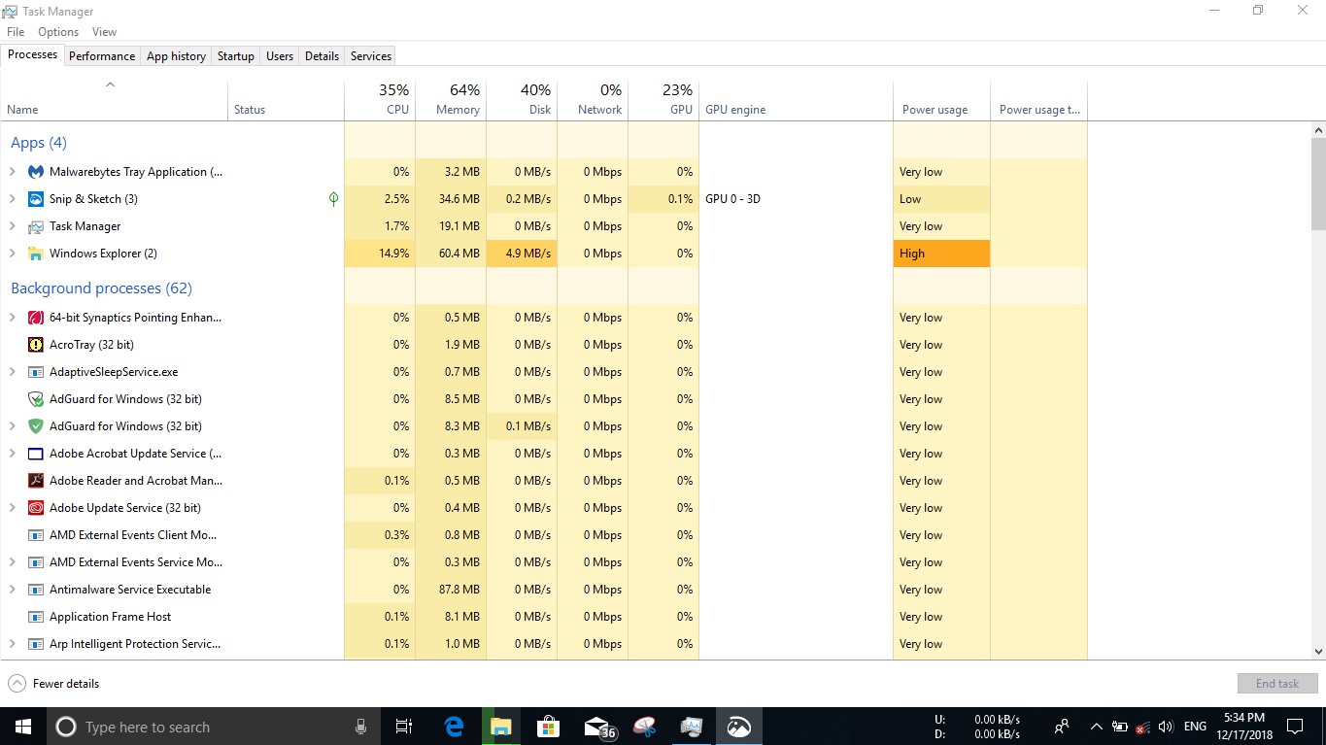The width and height of the screenshot is (1326, 745).
Task: Open Microsoft Store from the taskbar
Action: click(548, 727)
